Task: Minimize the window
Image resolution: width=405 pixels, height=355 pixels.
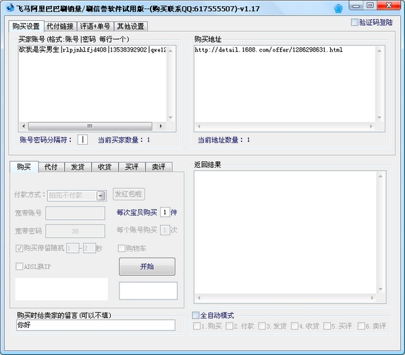Action: (x=356, y=5)
